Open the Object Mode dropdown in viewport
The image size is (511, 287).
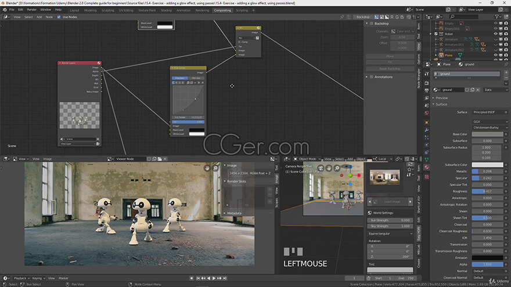[307, 159]
